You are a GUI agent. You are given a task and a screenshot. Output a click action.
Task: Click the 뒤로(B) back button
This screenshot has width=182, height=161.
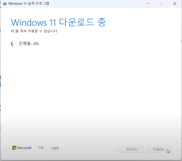[x=132, y=149]
